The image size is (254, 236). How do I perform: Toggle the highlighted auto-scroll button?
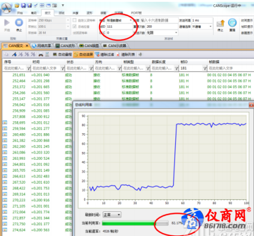(x=83, y=55)
